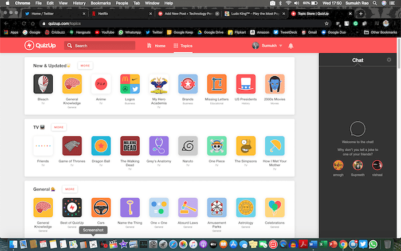Switch to the Ludo King browser tab

point(255,14)
